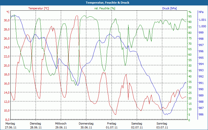
Task: Select the blue 'Druck [hPa]' legend label
Action: click(170, 8)
